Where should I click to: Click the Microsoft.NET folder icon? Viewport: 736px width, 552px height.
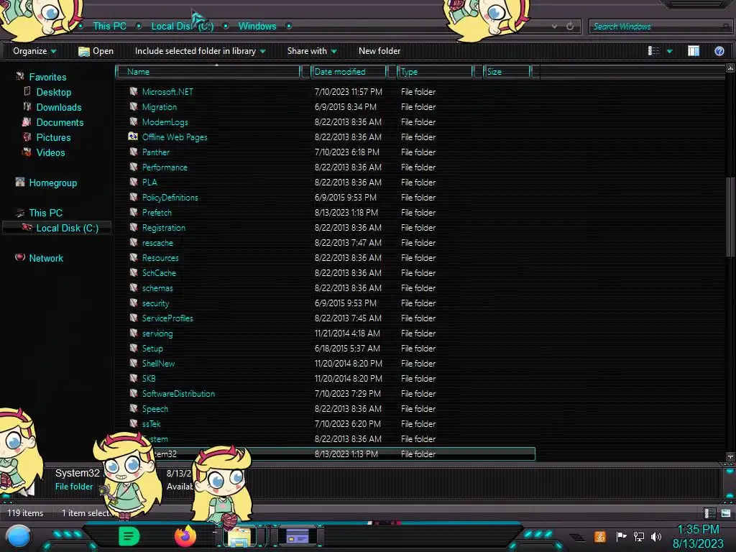pos(133,91)
